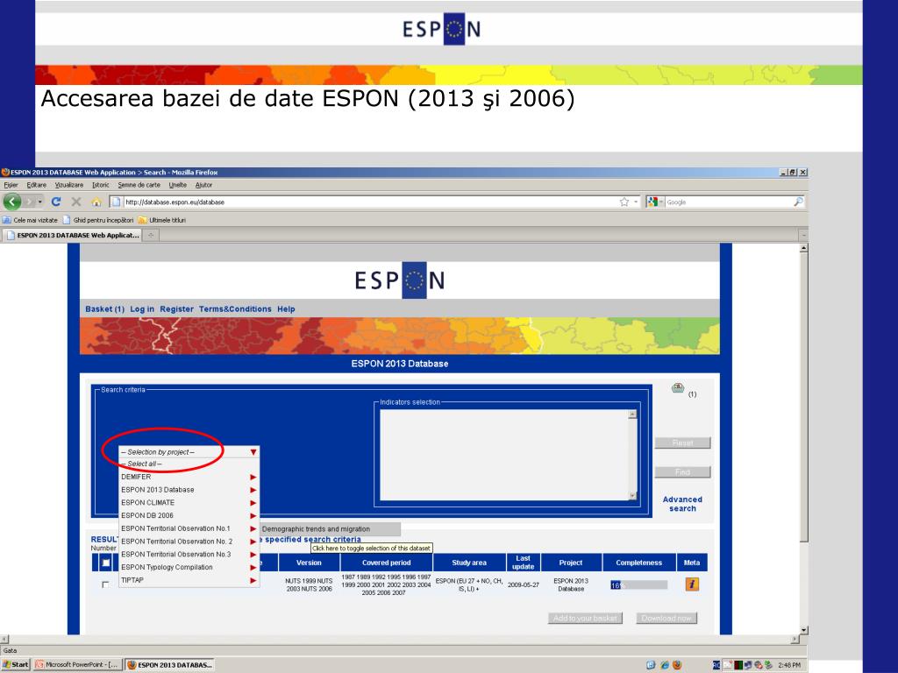
Task: Select Demographic trends and migration submenu item
Action: click(330, 529)
